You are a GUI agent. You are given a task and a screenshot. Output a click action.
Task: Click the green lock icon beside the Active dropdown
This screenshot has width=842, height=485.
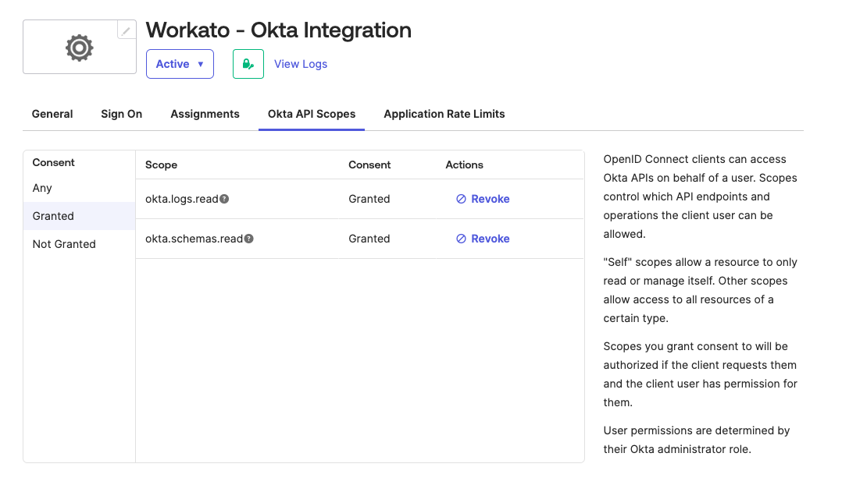coord(248,63)
